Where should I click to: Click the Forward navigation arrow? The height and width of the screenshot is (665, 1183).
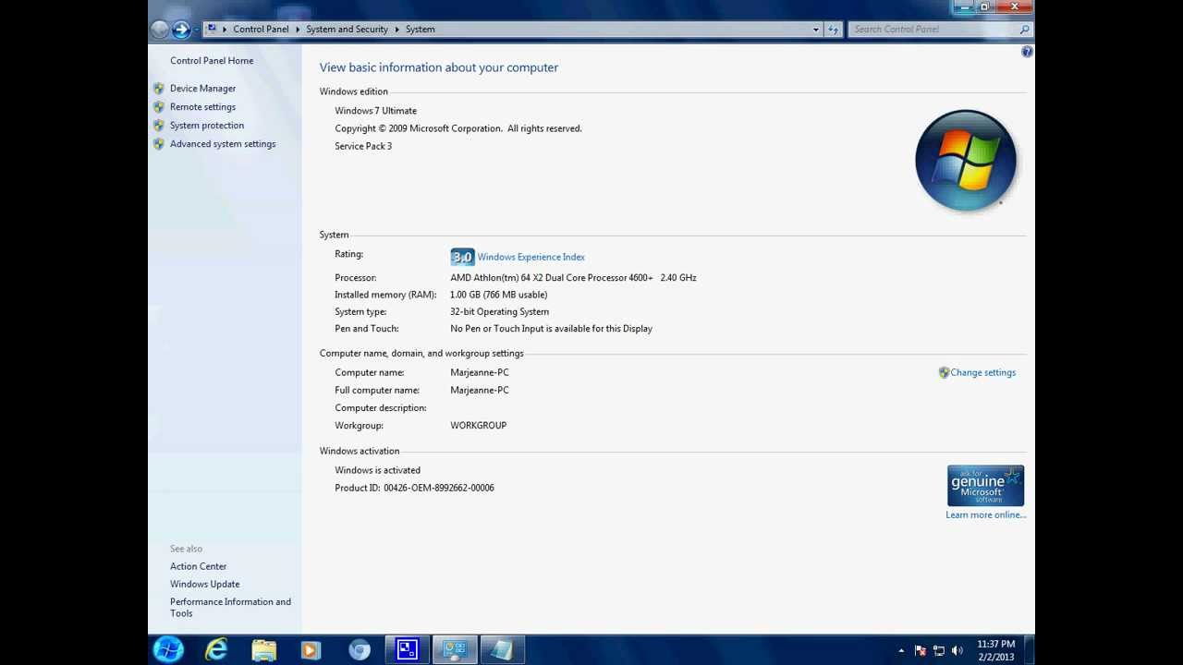click(x=181, y=30)
